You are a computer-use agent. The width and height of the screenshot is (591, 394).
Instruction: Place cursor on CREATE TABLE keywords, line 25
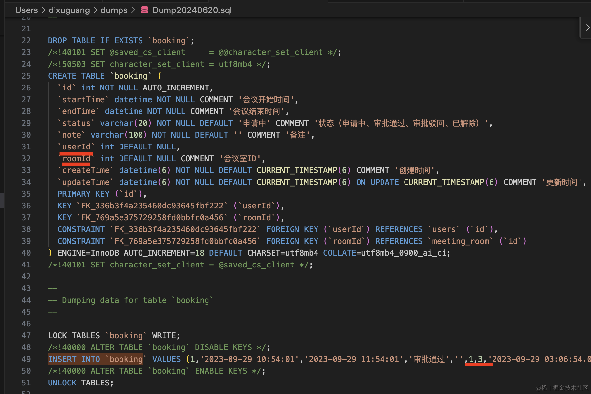(77, 76)
